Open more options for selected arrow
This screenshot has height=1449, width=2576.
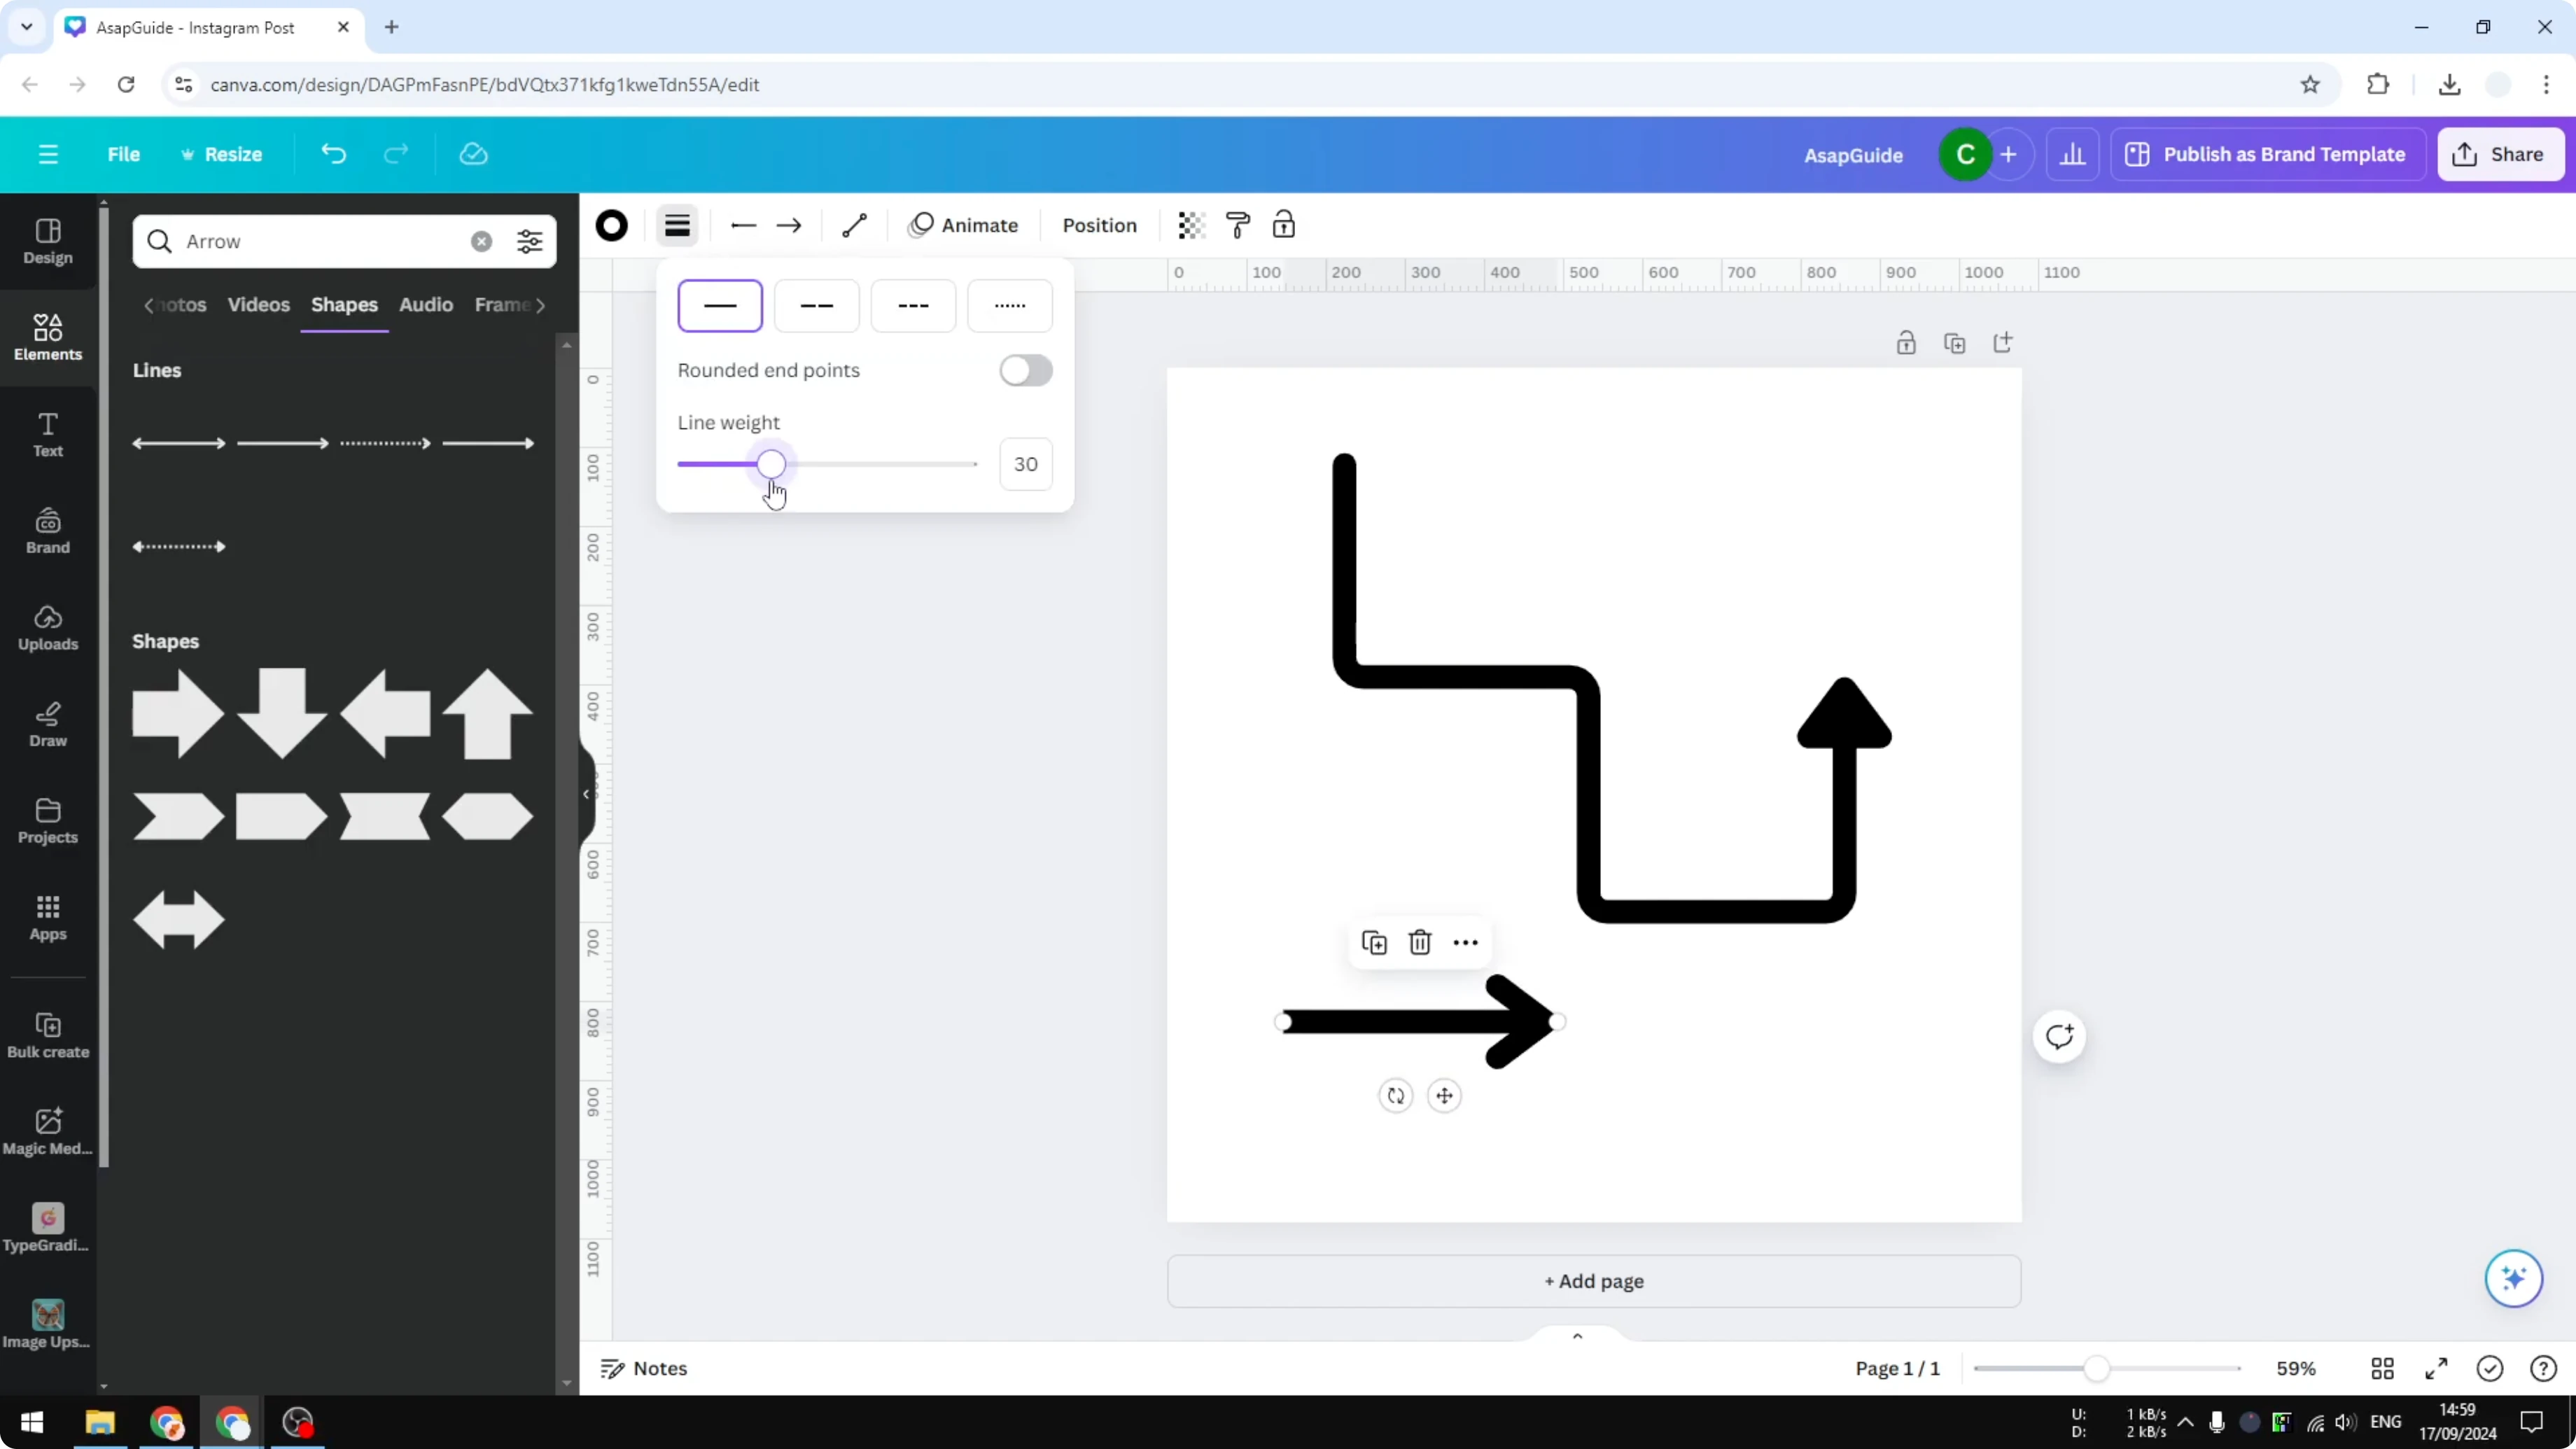click(x=1465, y=942)
